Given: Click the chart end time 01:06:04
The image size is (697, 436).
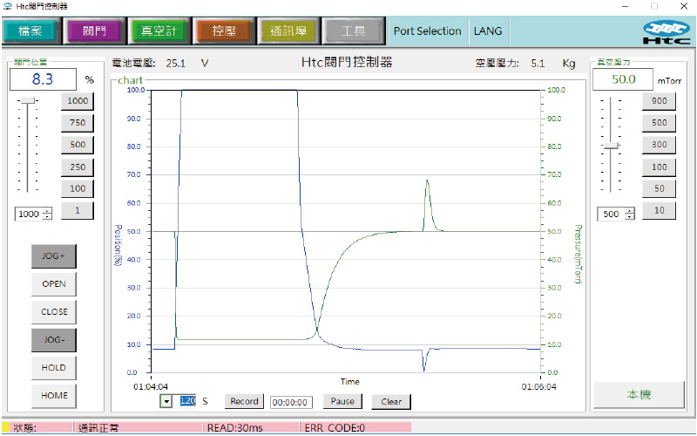Looking at the screenshot, I should click(538, 387).
